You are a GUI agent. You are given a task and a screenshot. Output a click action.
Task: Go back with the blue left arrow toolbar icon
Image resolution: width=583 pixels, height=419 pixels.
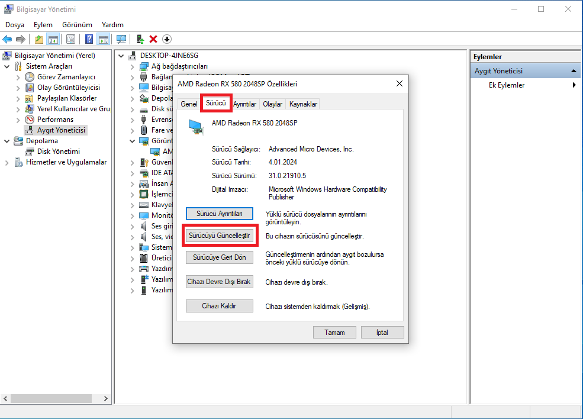7,39
